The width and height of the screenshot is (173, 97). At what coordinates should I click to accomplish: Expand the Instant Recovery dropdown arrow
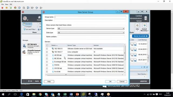[x=148, y=31]
